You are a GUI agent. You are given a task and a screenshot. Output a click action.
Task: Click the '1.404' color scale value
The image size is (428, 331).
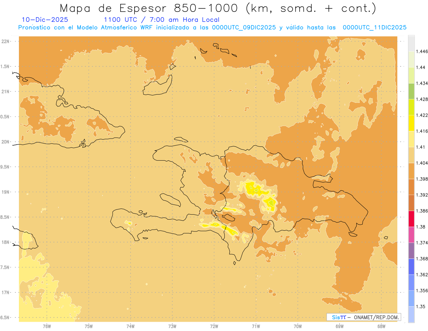422,163
